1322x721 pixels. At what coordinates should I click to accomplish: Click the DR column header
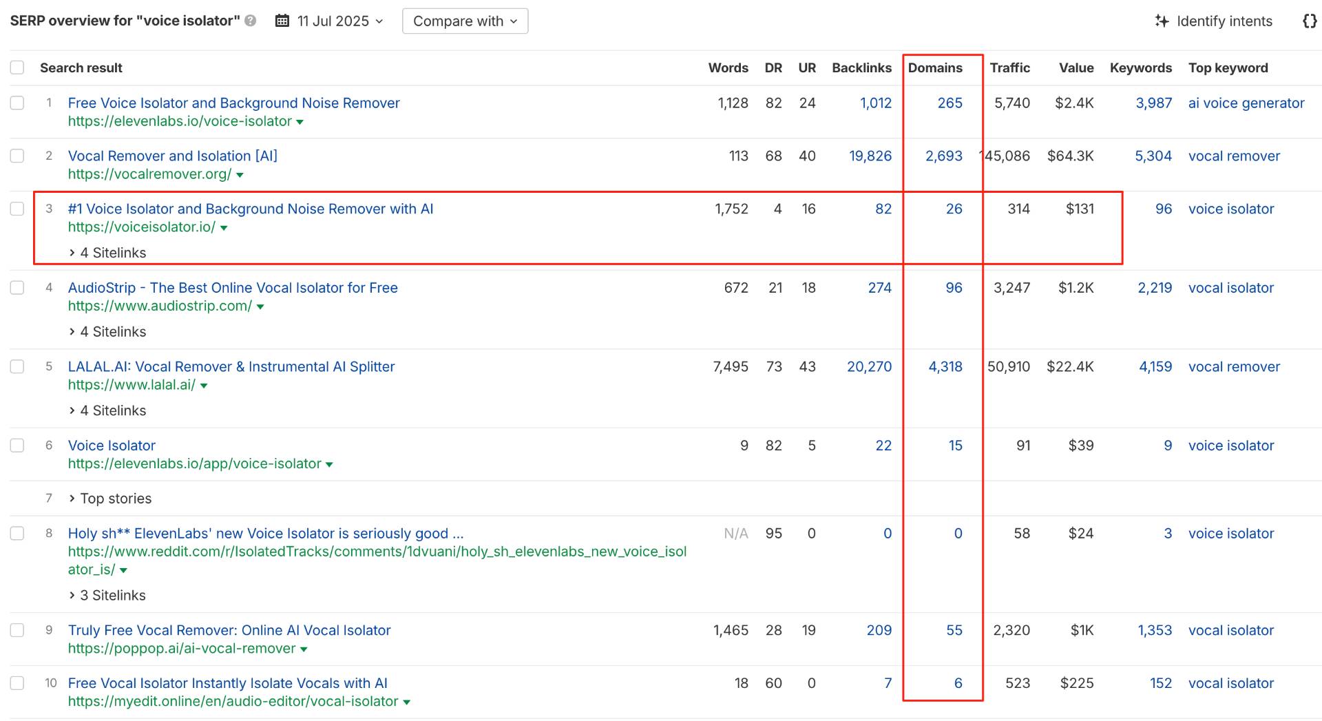773,67
